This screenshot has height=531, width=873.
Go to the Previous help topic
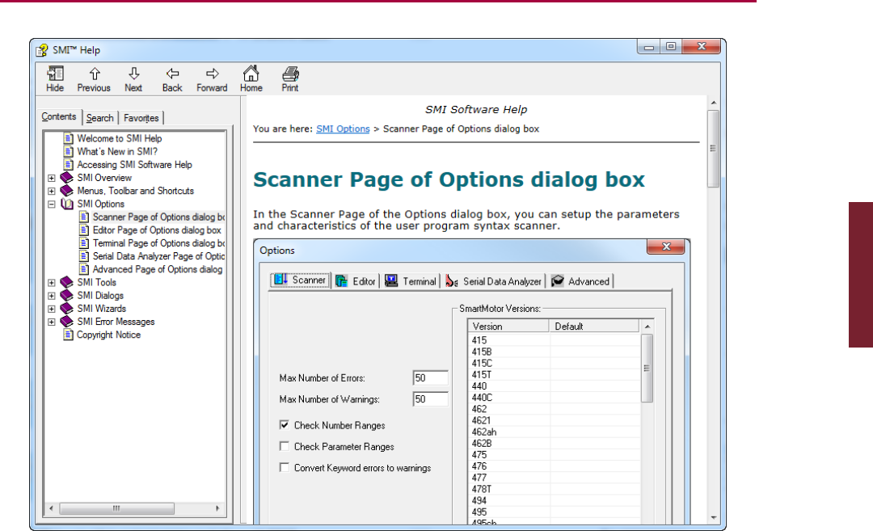coord(95,74)
